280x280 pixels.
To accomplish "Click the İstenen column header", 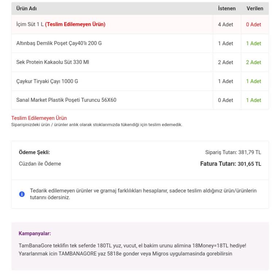I will [x=227, y=8].
